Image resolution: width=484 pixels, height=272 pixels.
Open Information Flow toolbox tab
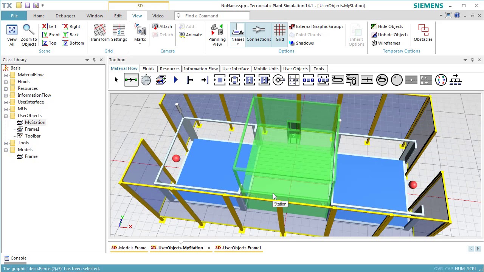201,69
